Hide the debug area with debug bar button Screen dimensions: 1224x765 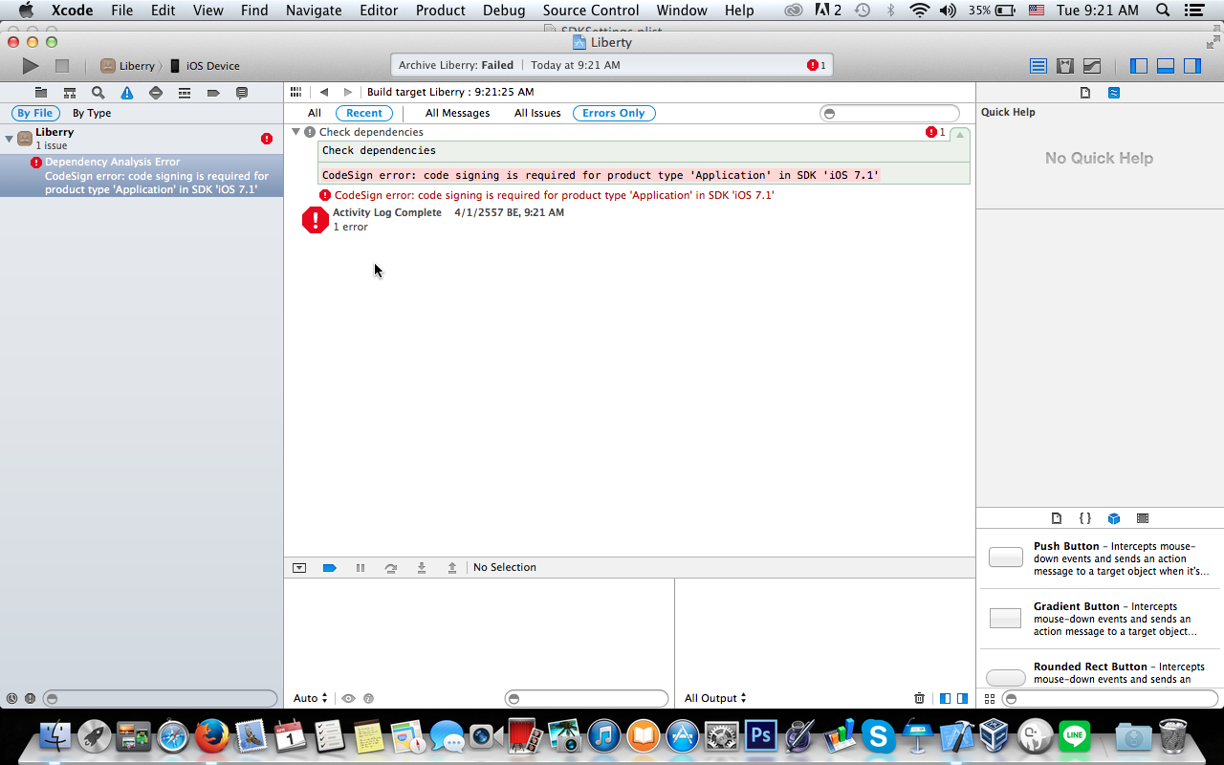(299, 568)
